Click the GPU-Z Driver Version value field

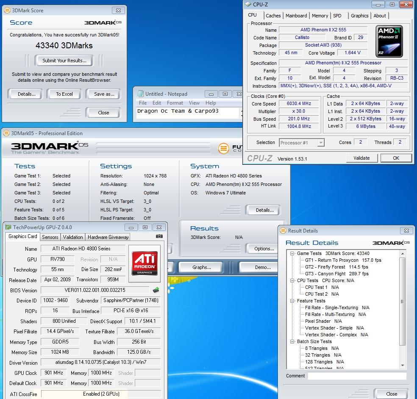[x=100, y=362]
